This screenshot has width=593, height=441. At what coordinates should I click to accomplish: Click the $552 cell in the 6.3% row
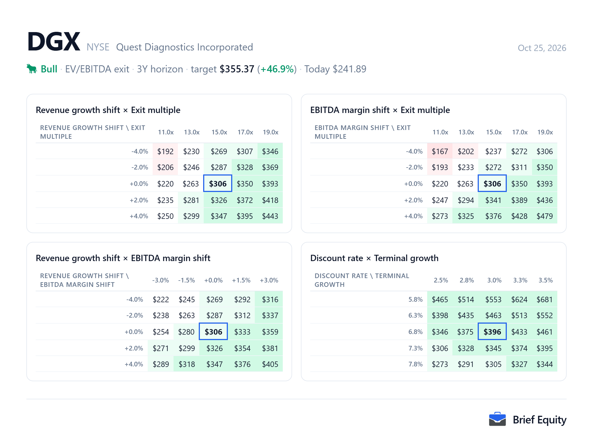click(545, 315)
